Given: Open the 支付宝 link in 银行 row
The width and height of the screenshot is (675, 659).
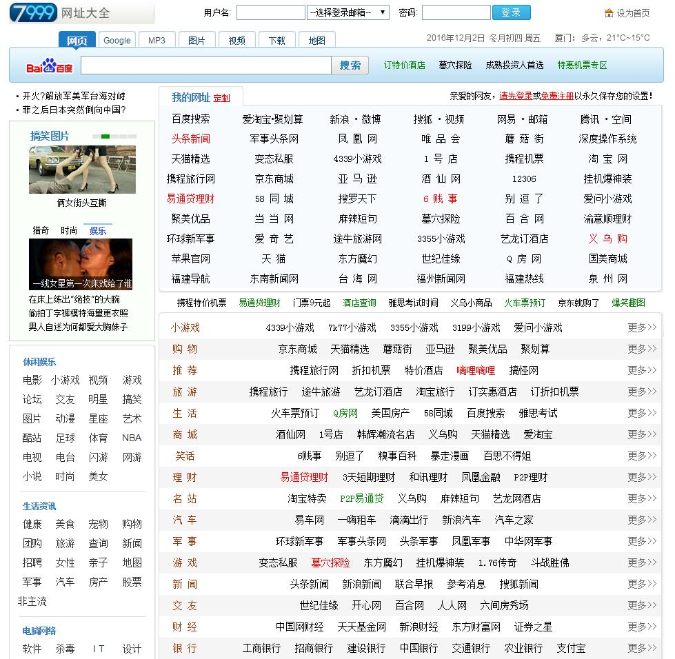Looking at the screenshot, I should (572, 648).
